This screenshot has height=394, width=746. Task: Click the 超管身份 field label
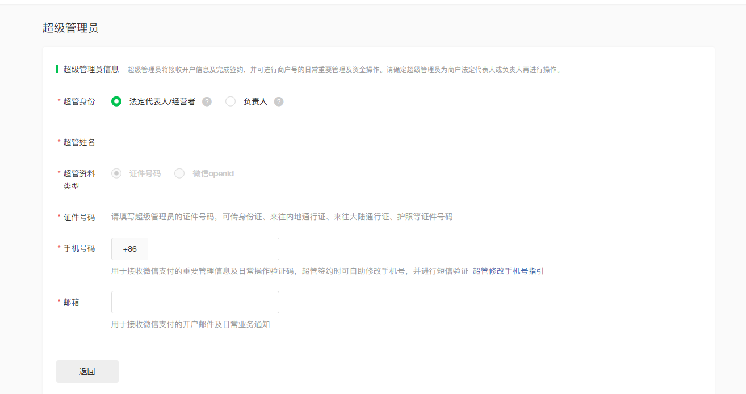[x=79, y=101]
